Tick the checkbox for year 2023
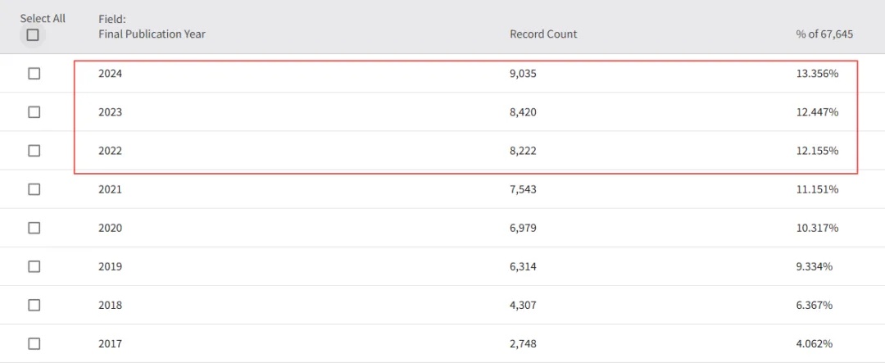The height and width of the screenshot is (363, 885). [34, 112]
